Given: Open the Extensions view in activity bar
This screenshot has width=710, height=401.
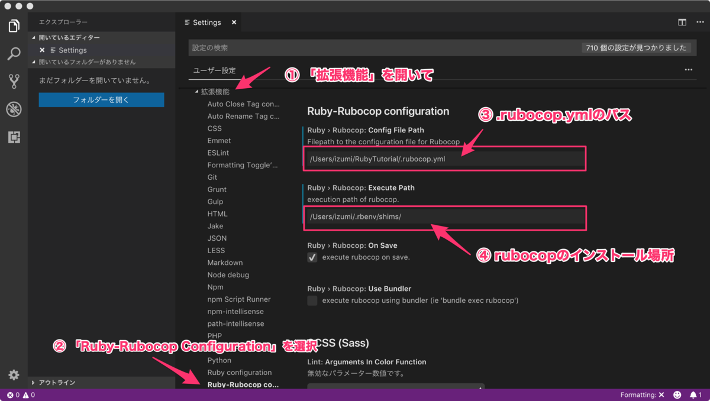Looking at the screenshot, I should [x=14, y=137].
